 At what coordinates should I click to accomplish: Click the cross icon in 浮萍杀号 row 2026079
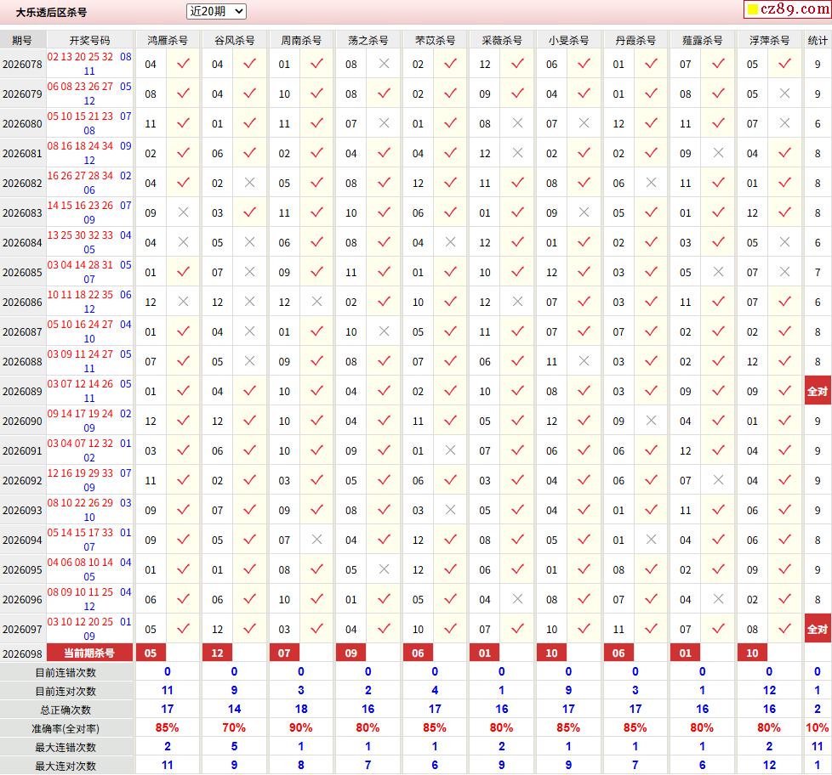(x=784, y=93)
